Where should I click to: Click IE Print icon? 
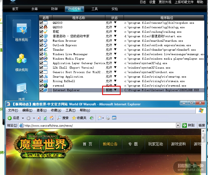coord(108,118)
